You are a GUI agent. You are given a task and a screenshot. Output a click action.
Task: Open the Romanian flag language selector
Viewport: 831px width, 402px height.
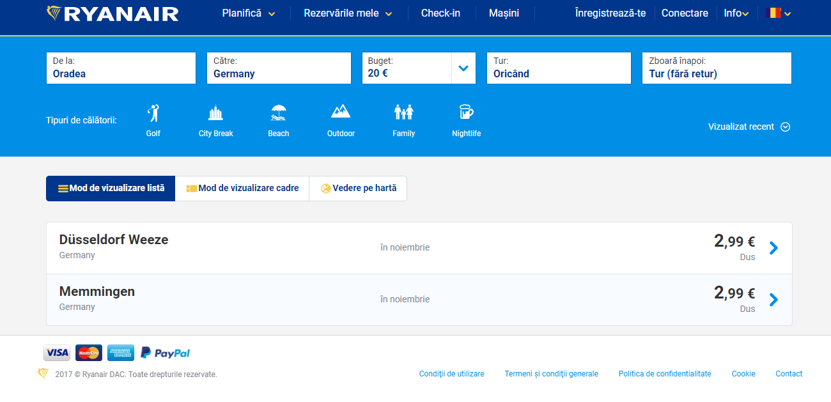779,13
